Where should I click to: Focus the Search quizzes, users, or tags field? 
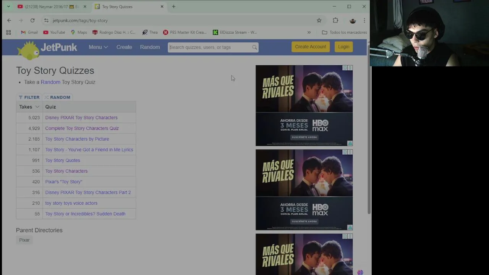click(210, 47)
